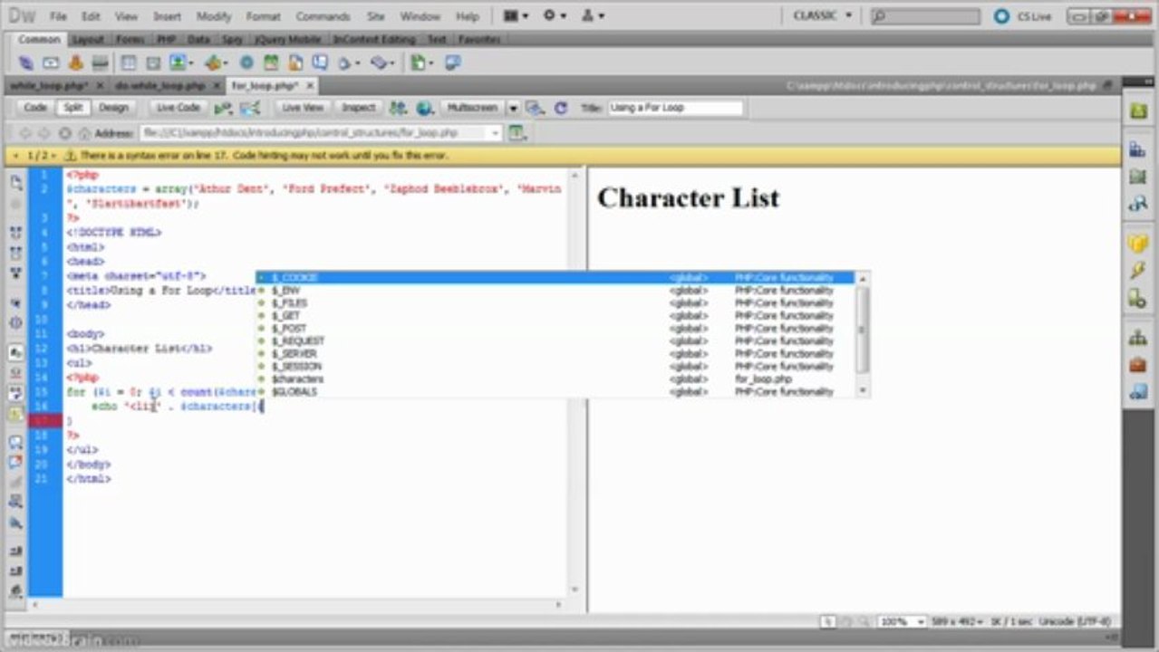Open the Extend Dreamweaver gear dropdown
Screen dimensions: 1159x652
555,15
